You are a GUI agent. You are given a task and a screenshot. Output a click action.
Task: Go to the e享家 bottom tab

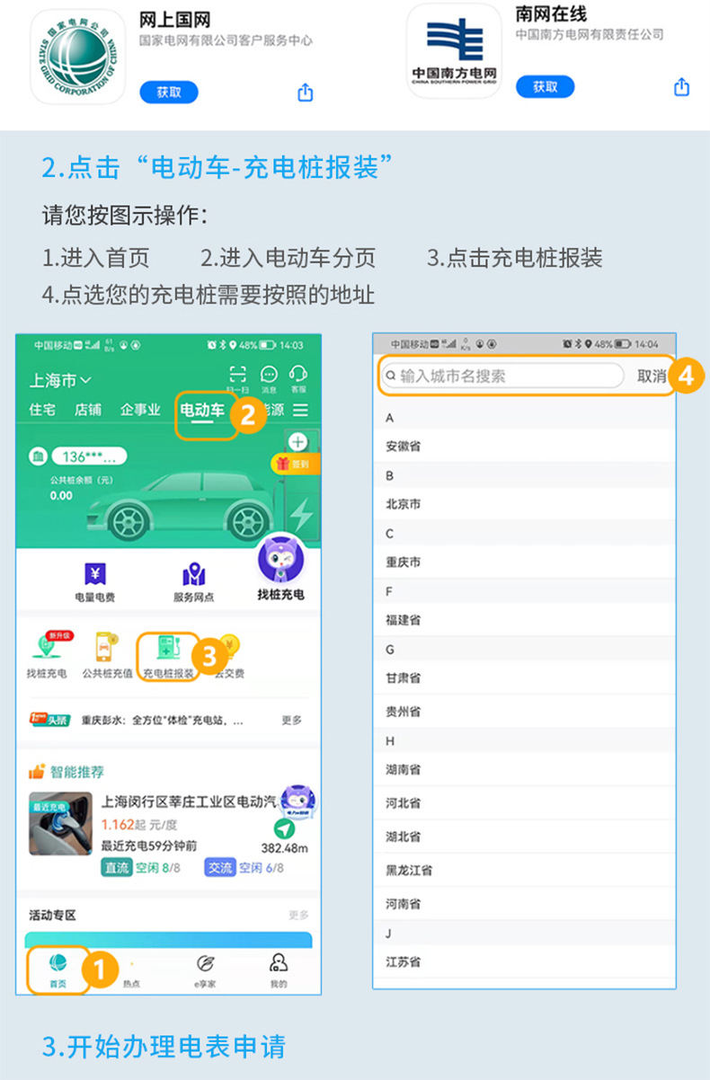coord(205,972)
